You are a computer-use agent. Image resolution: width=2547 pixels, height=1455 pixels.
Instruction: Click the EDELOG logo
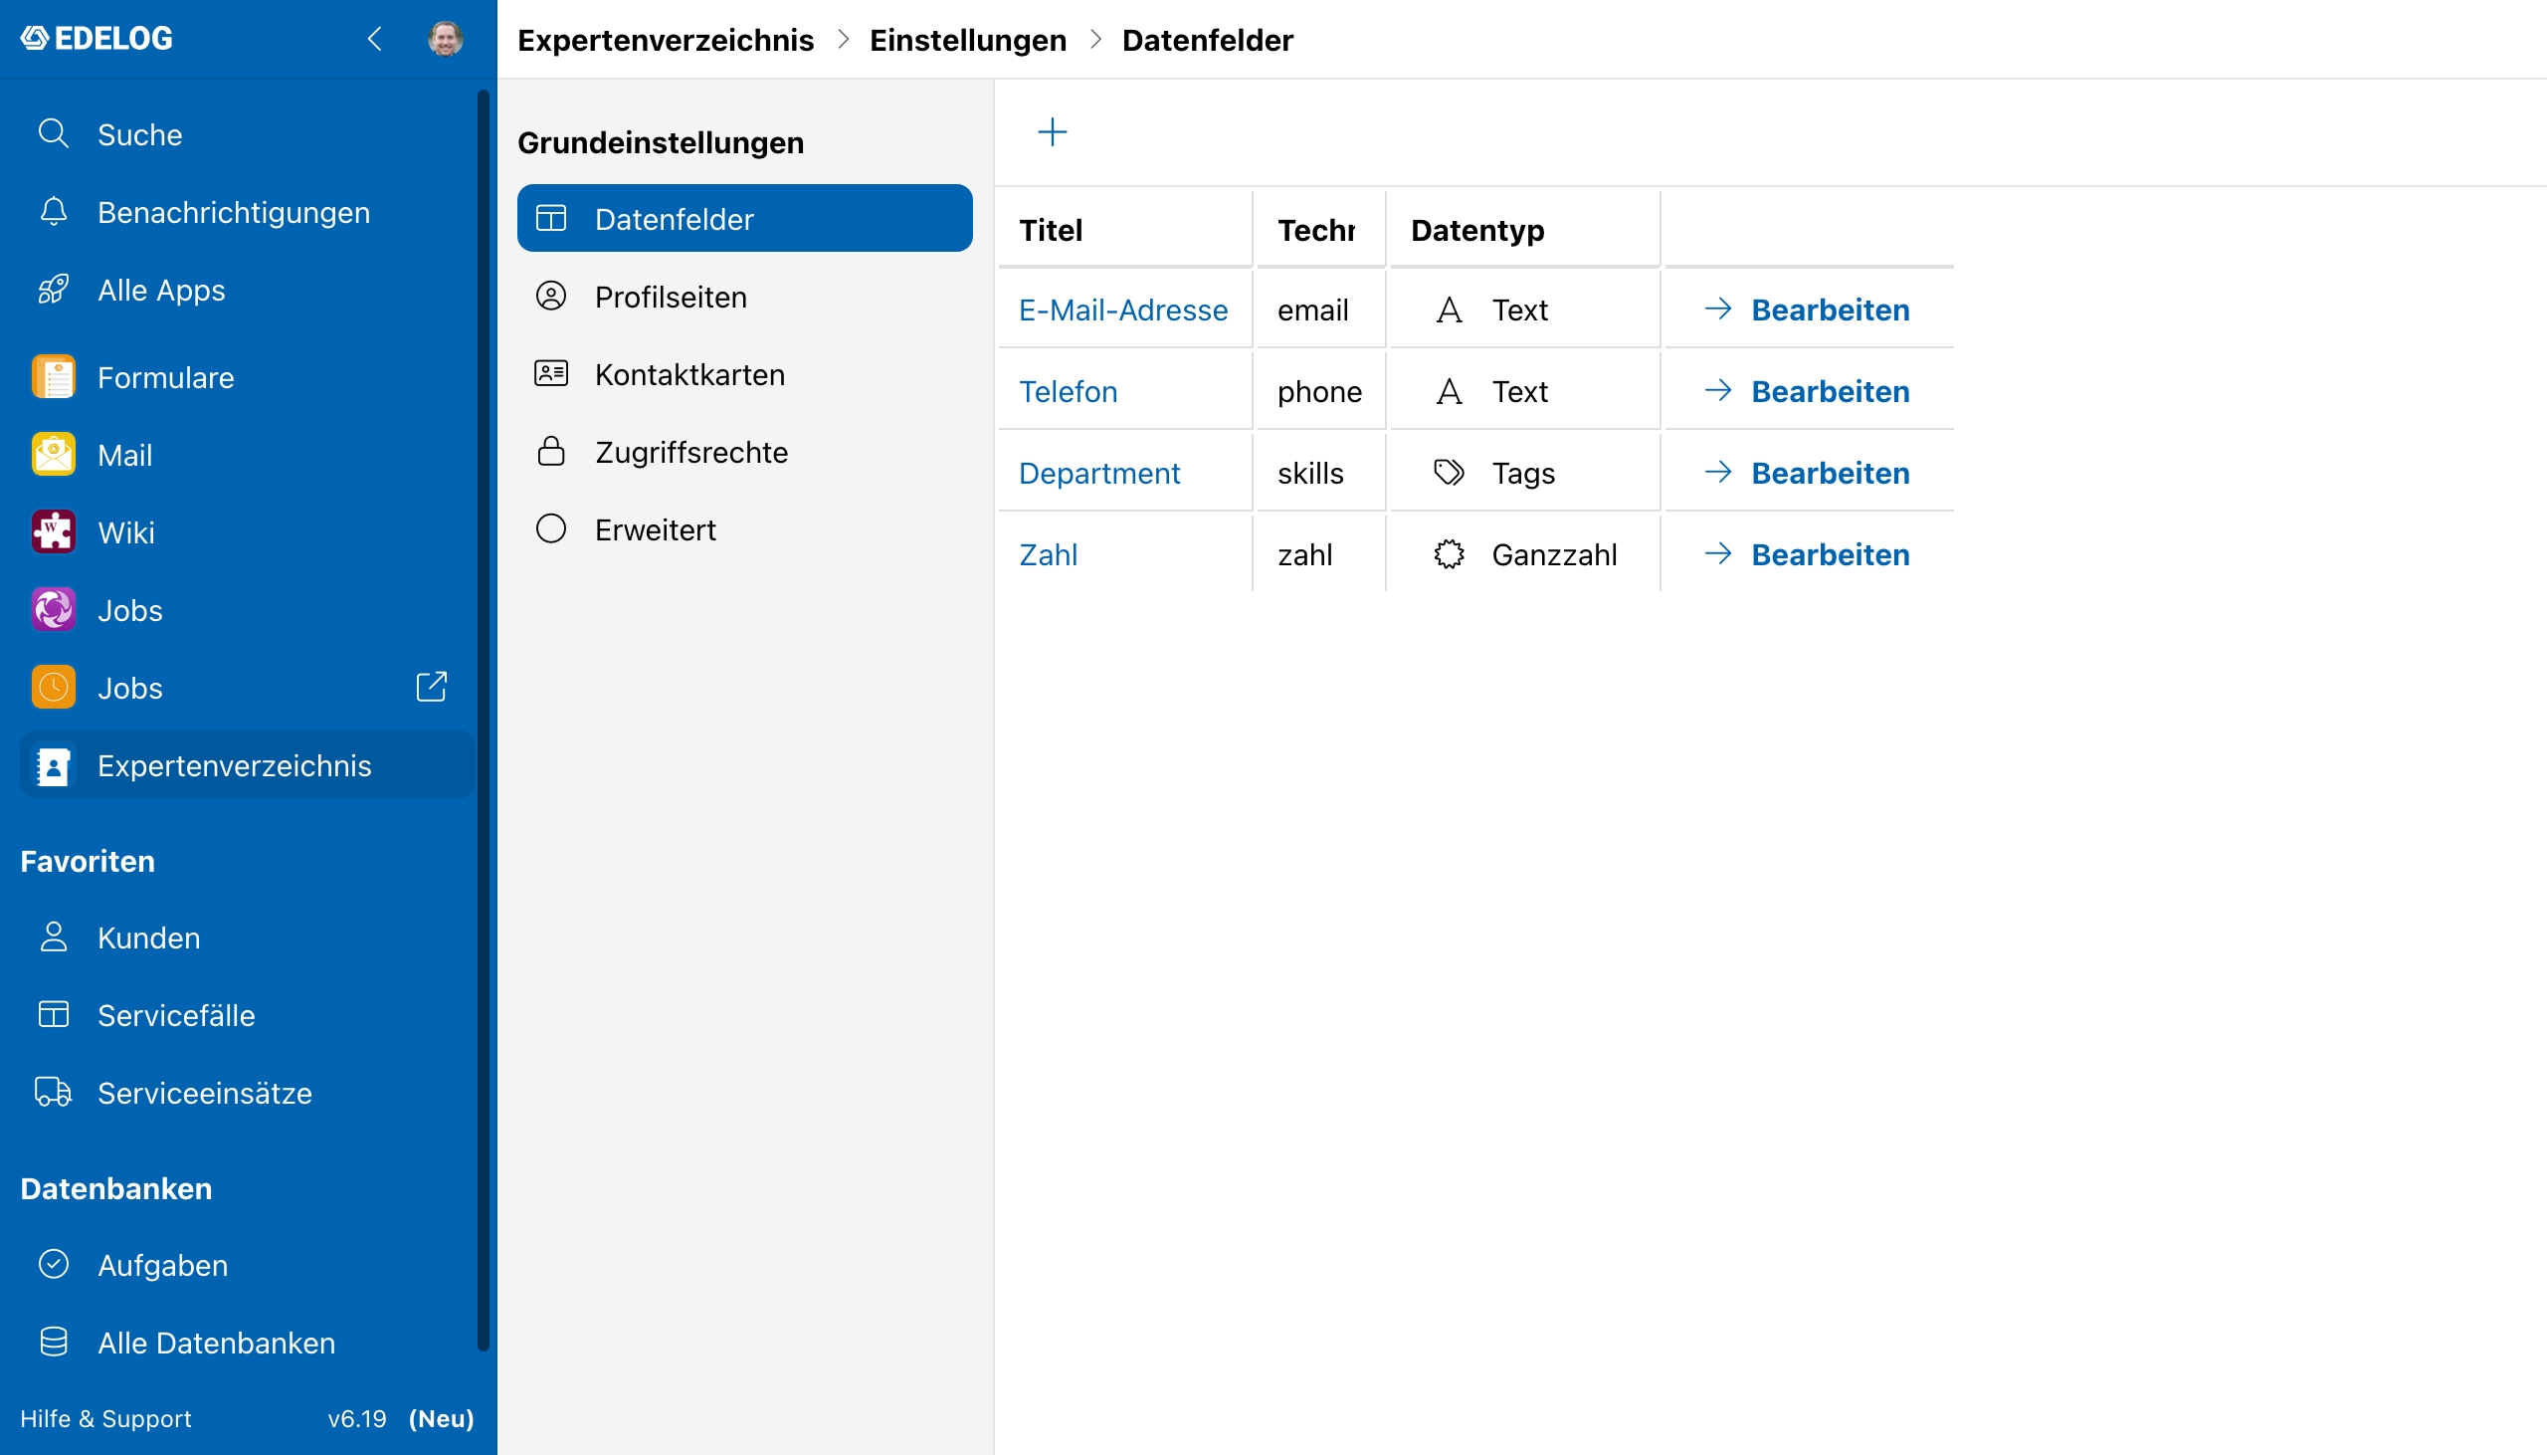coord(97,39)
